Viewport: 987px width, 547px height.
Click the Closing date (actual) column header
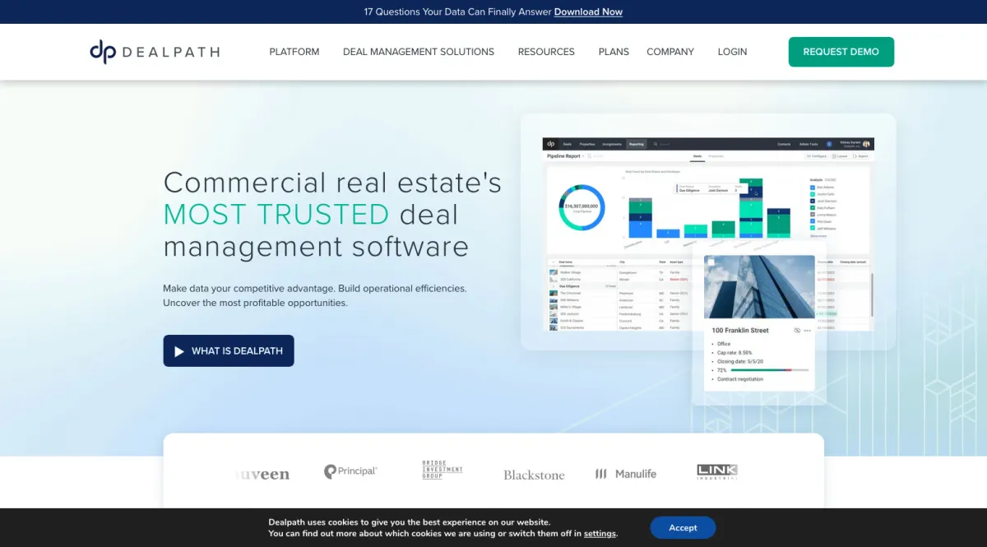point(854,262)
